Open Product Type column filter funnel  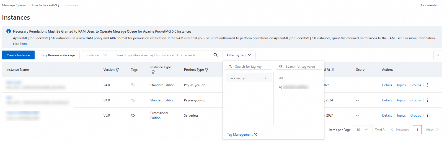click(206, 70)
